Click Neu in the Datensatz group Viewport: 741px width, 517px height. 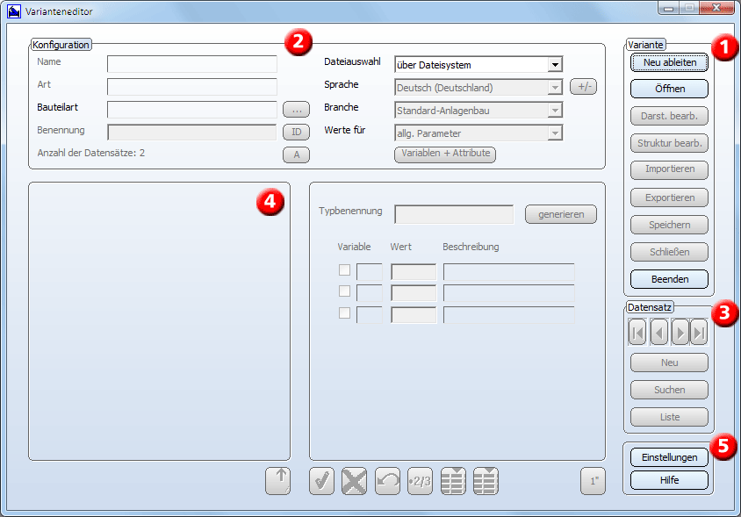[x=670, y=363]
